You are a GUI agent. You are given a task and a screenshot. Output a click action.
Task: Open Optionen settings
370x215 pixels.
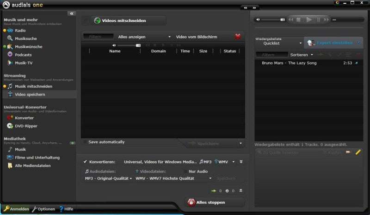[x=43, y=209]
